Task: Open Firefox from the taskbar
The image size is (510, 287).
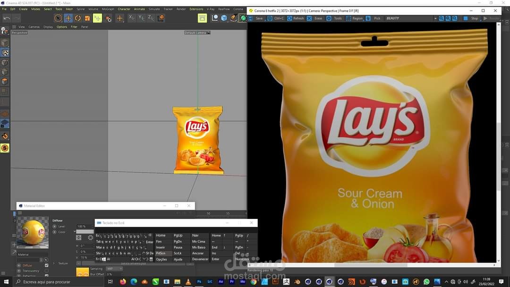Action: point(123,282)
